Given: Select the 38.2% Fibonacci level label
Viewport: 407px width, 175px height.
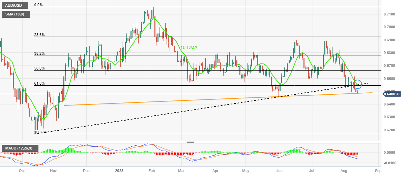Looking at the screenshot, I should (39, 53).
